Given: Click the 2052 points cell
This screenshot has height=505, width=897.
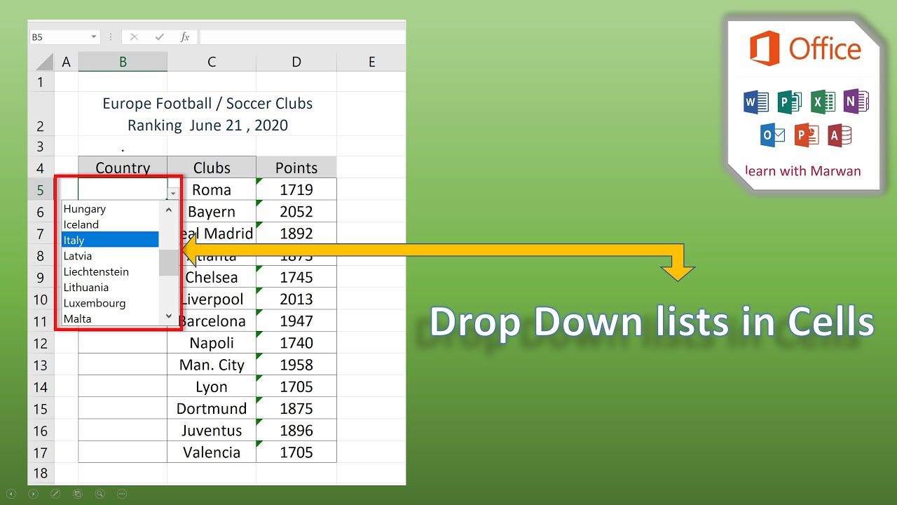Looking at the screenshot, I should tap(296, 211).
